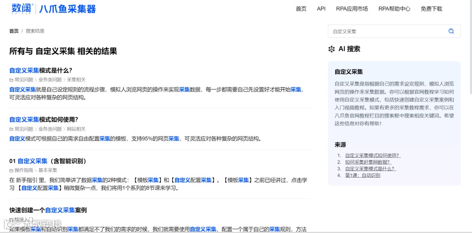Open source 3 自定义采集模式是什么?
The height and width of the screenshot is (233, 472).
coord(371,169)
